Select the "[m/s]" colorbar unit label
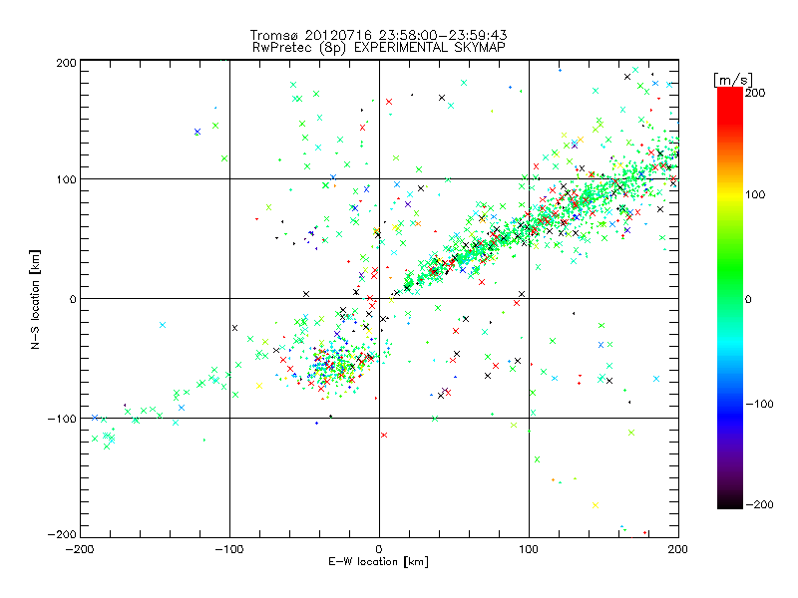 tap(733, 80)
